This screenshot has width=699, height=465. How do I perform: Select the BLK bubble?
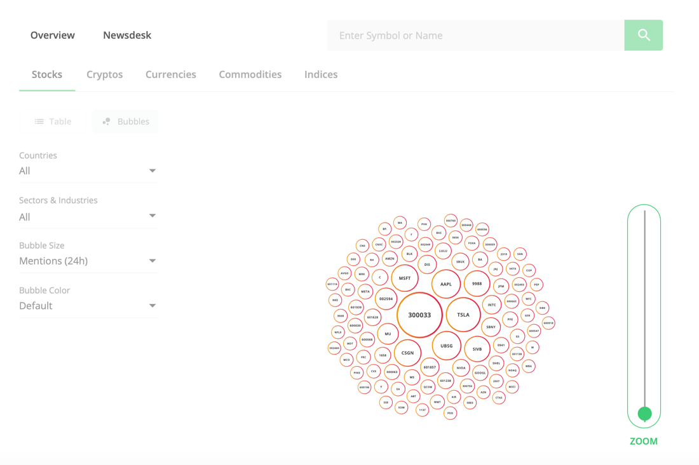[409, 254]
